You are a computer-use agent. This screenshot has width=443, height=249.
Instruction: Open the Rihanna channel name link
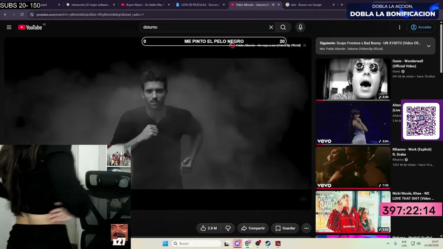coord(398,160)
